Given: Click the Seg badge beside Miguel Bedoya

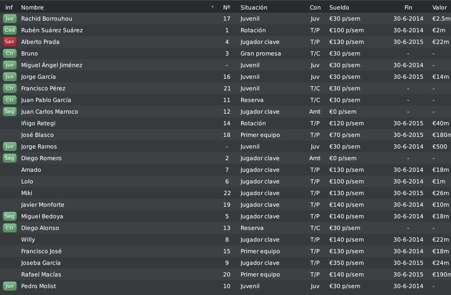Looking at the screenshot, I should pos(10,216).
